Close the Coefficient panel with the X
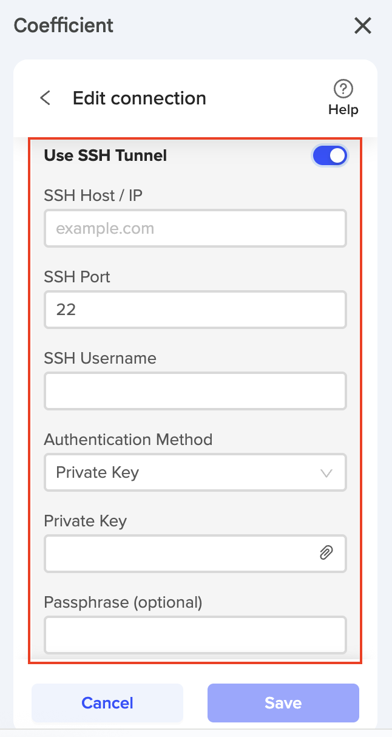The image size is (392, 737). point(362,26)
